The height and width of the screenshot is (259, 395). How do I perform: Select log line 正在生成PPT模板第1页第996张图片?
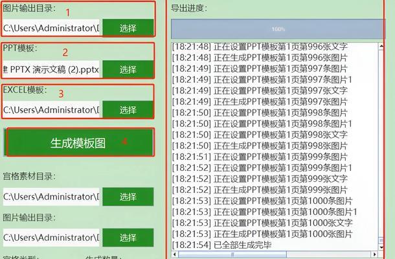coord(260,58)
